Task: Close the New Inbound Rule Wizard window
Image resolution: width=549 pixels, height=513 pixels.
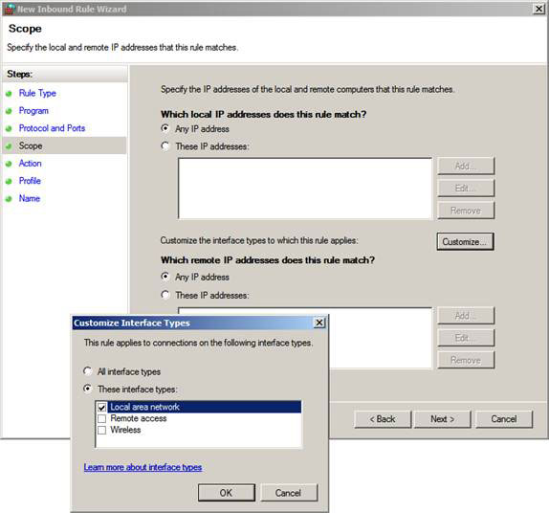Action: click(539, 9)
